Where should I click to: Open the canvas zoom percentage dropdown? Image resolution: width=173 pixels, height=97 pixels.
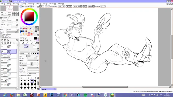(64, 7)
